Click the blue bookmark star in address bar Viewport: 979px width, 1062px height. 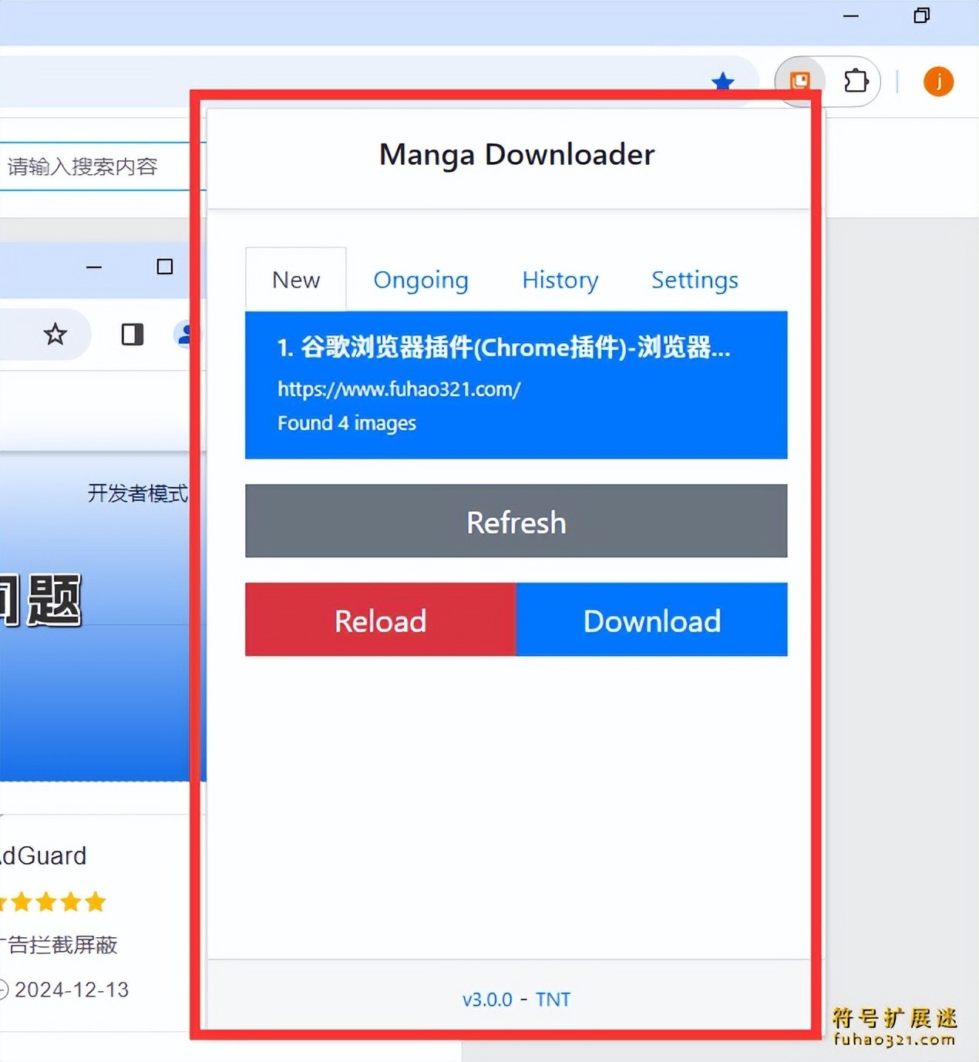pyautogui.click(x=723, y=81)
